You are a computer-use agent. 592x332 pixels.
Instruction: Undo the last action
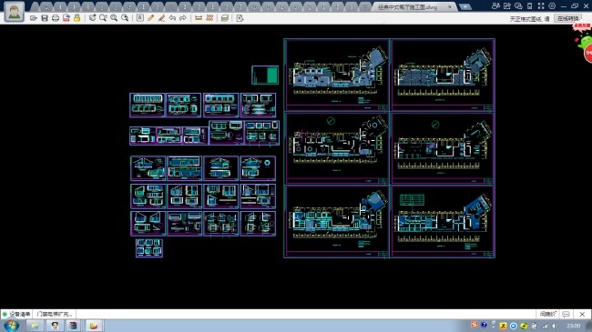pos(172,17)
